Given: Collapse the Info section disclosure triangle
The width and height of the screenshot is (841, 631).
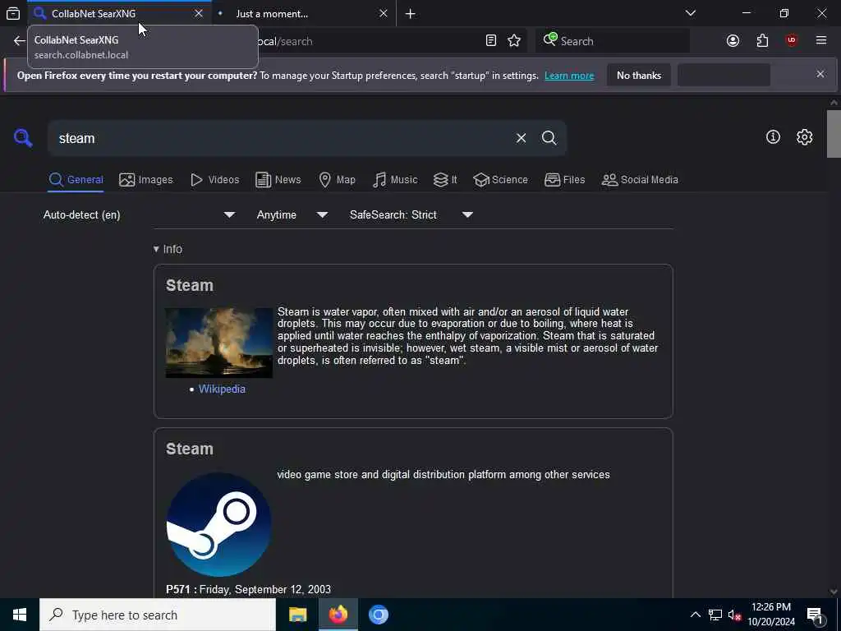Looking at the screenshot, I should [156, 249].
